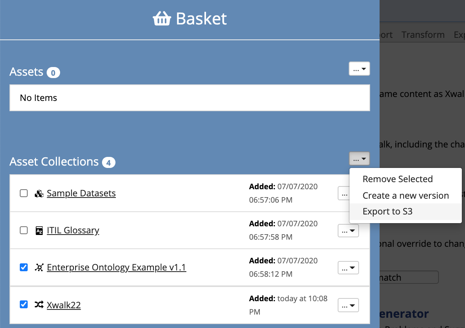Screen dimensions: 465x328
Task: Uncheck the Xwalk22 checkbox
Action: 23,304
